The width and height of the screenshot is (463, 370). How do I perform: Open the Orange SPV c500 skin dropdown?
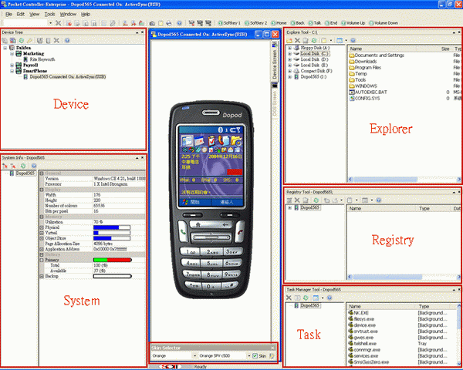point(249,356)
